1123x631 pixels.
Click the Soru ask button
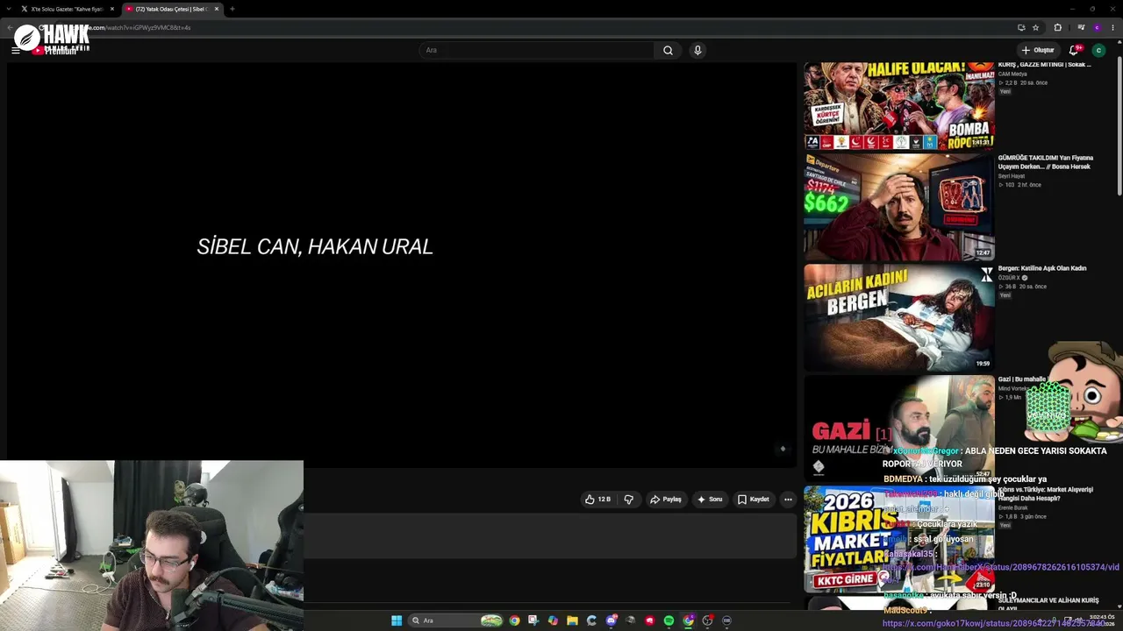pos(710,500)
